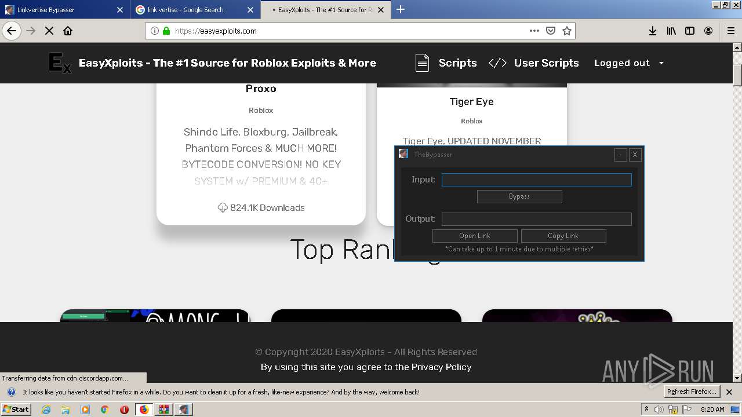The height and width of the screenshot is (417, 742).
Task: Click the Refresh Firefox button
Action: pos(692,392)
